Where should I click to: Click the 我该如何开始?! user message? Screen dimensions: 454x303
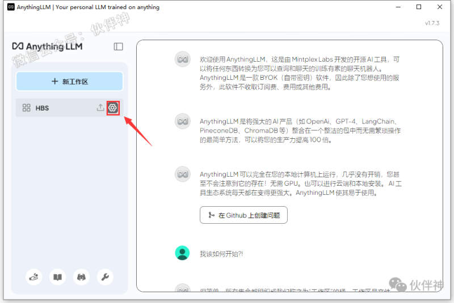click(221, 254)
